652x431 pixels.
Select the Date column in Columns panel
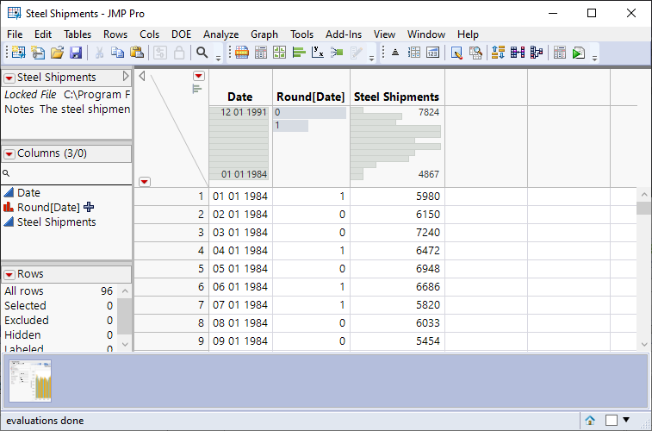pyautogui.click(x=28, y=192)
